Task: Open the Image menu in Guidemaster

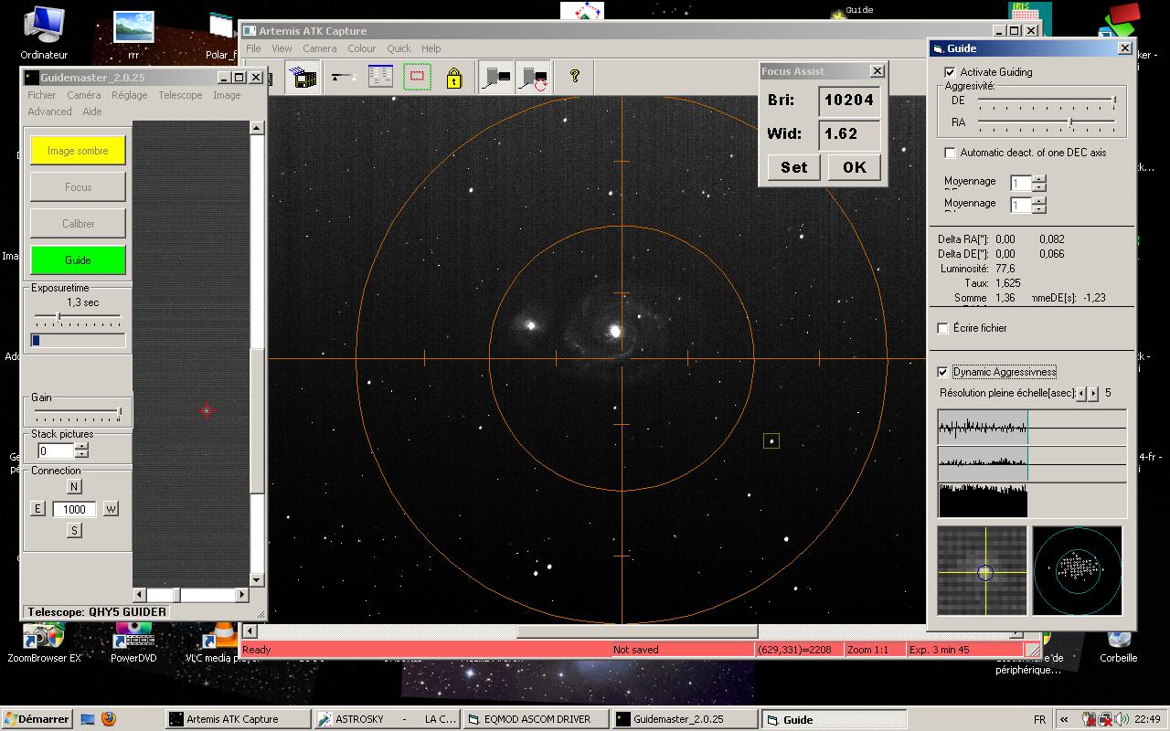Action: point(227,95)
